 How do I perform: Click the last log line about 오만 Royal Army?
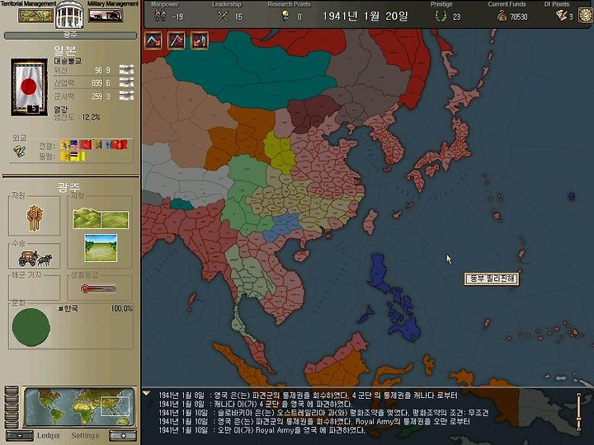pos(262,430)
